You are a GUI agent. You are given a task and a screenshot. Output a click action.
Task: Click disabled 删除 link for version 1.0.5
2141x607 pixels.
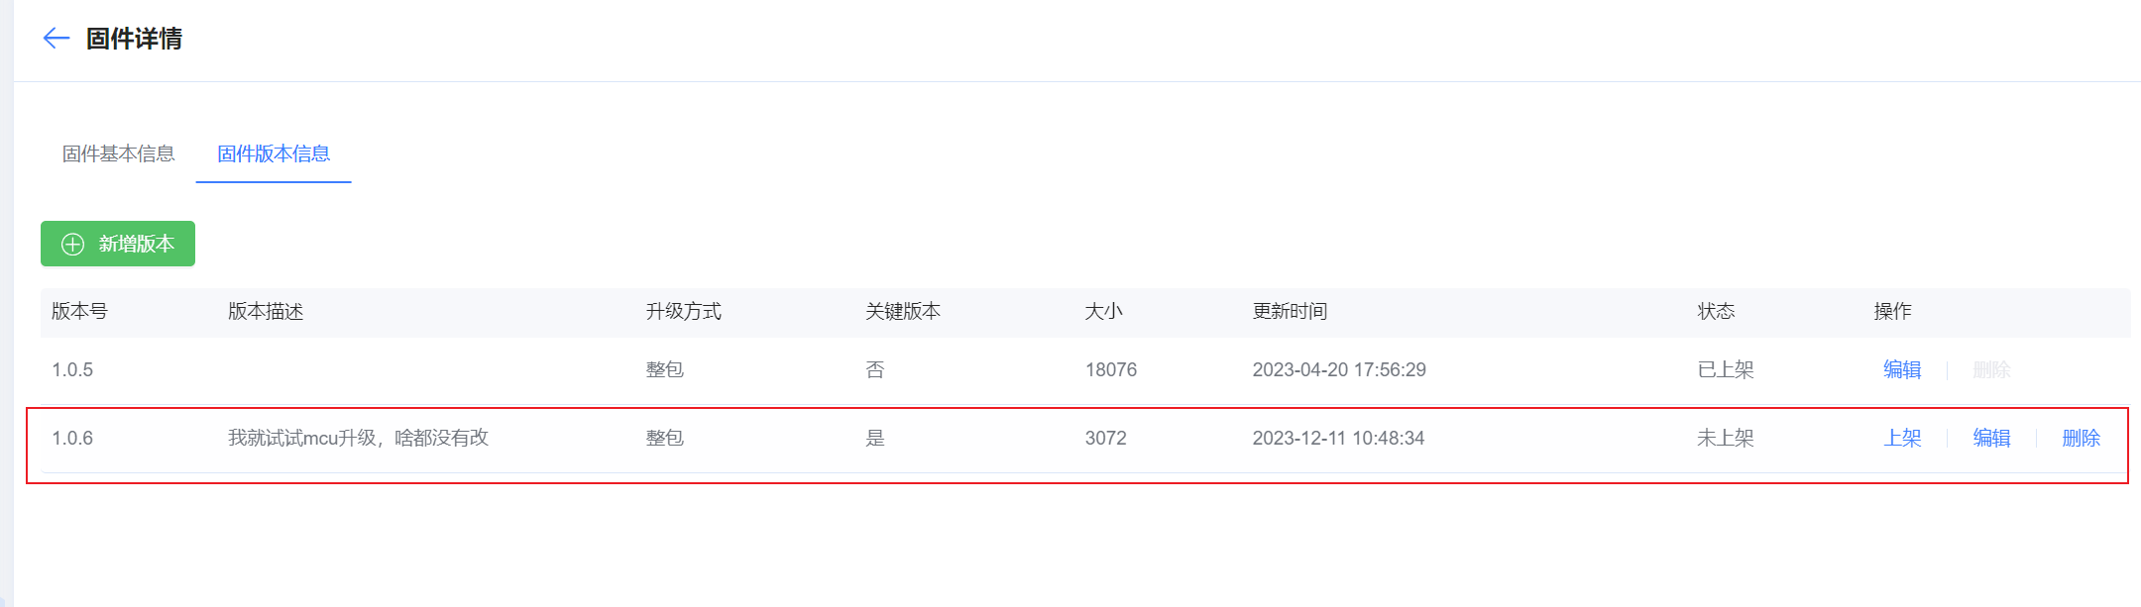coord(1991,369)
